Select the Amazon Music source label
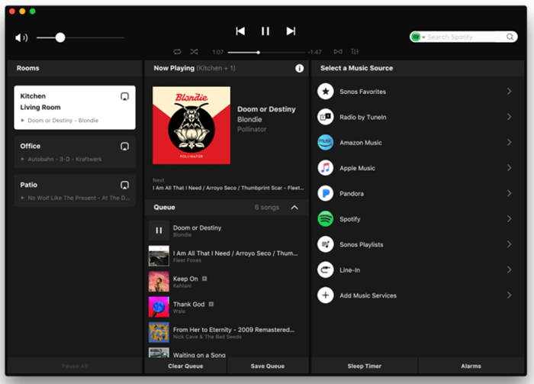This screenshot has height=384, width=534. (361, 143)
